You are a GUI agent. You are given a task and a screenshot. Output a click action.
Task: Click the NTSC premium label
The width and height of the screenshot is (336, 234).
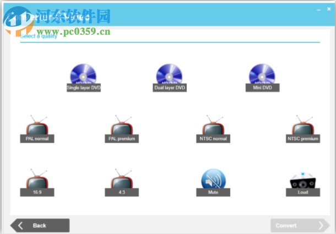(x=303, y=139)
